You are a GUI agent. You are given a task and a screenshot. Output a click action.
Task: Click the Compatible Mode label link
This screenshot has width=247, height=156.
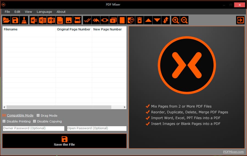coord(20,115)
